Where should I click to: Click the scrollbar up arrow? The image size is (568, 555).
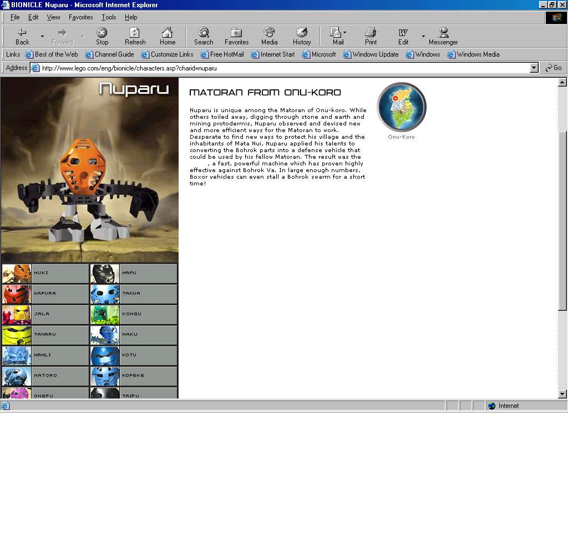point(562,82)
